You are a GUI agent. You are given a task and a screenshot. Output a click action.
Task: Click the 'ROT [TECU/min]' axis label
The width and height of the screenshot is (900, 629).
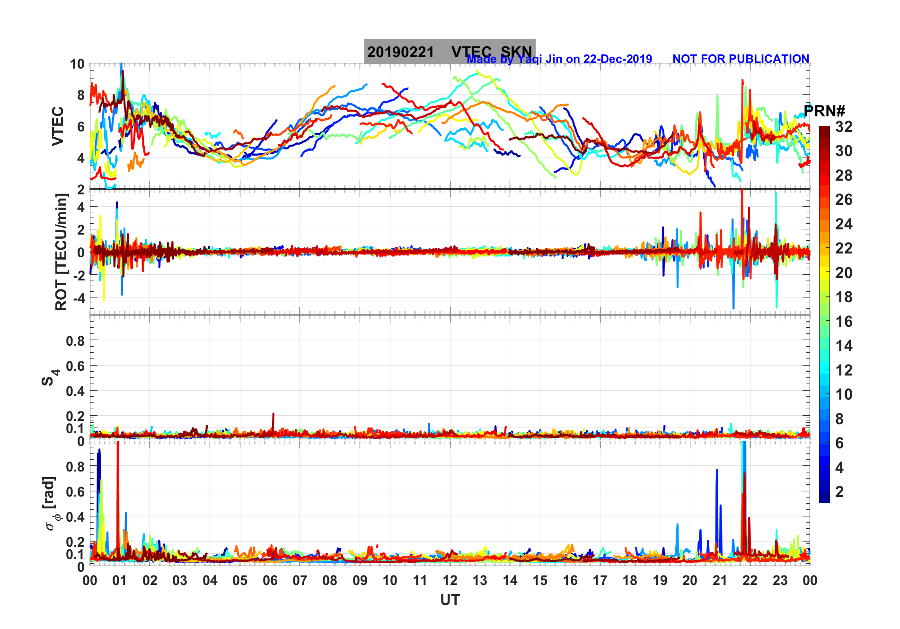tap(61, 252)
